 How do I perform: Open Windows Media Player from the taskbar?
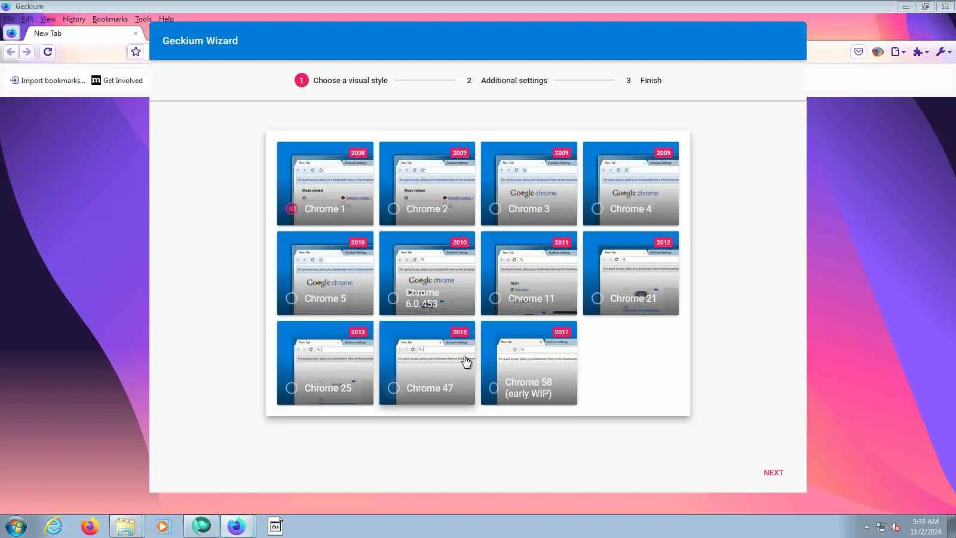tap(163, 527)
